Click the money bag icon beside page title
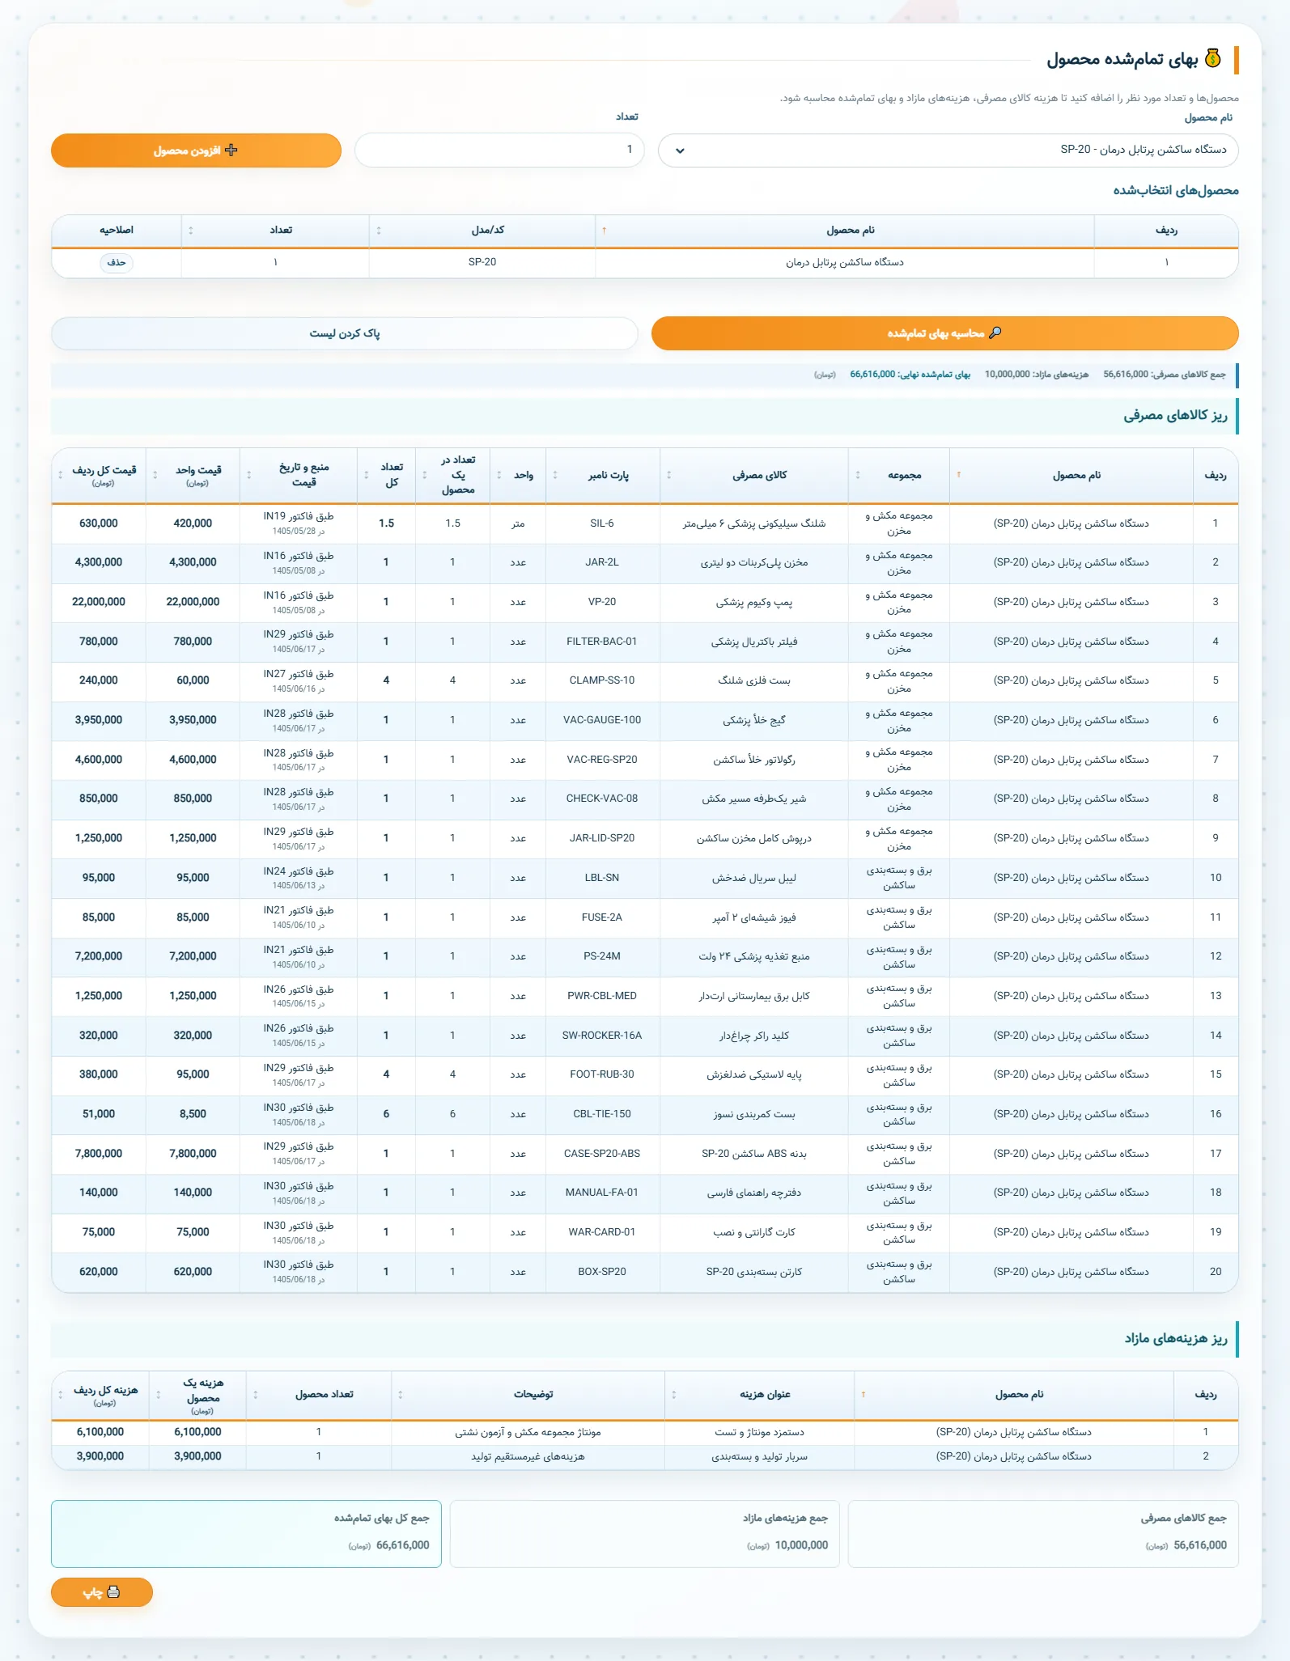 coord(1212,58)
